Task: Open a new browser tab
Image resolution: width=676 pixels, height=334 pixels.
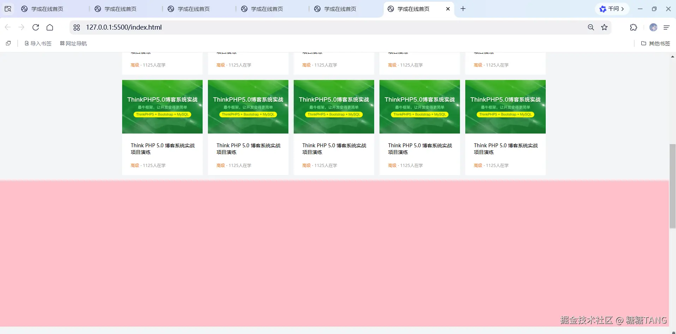Action: [x=463, y=9]
